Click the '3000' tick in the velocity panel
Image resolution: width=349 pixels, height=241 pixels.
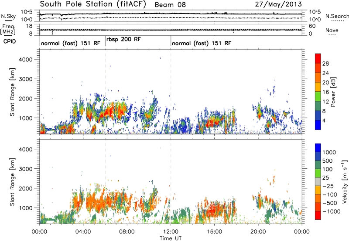pos(25,169)
